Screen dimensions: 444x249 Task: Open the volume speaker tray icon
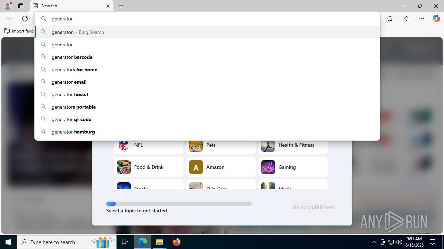tap(399, 242)
